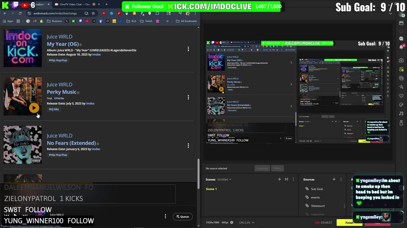The width and height of the screenshot is (407, 228).
Task: Open Scenes panel more options
Action: (293, 179)
